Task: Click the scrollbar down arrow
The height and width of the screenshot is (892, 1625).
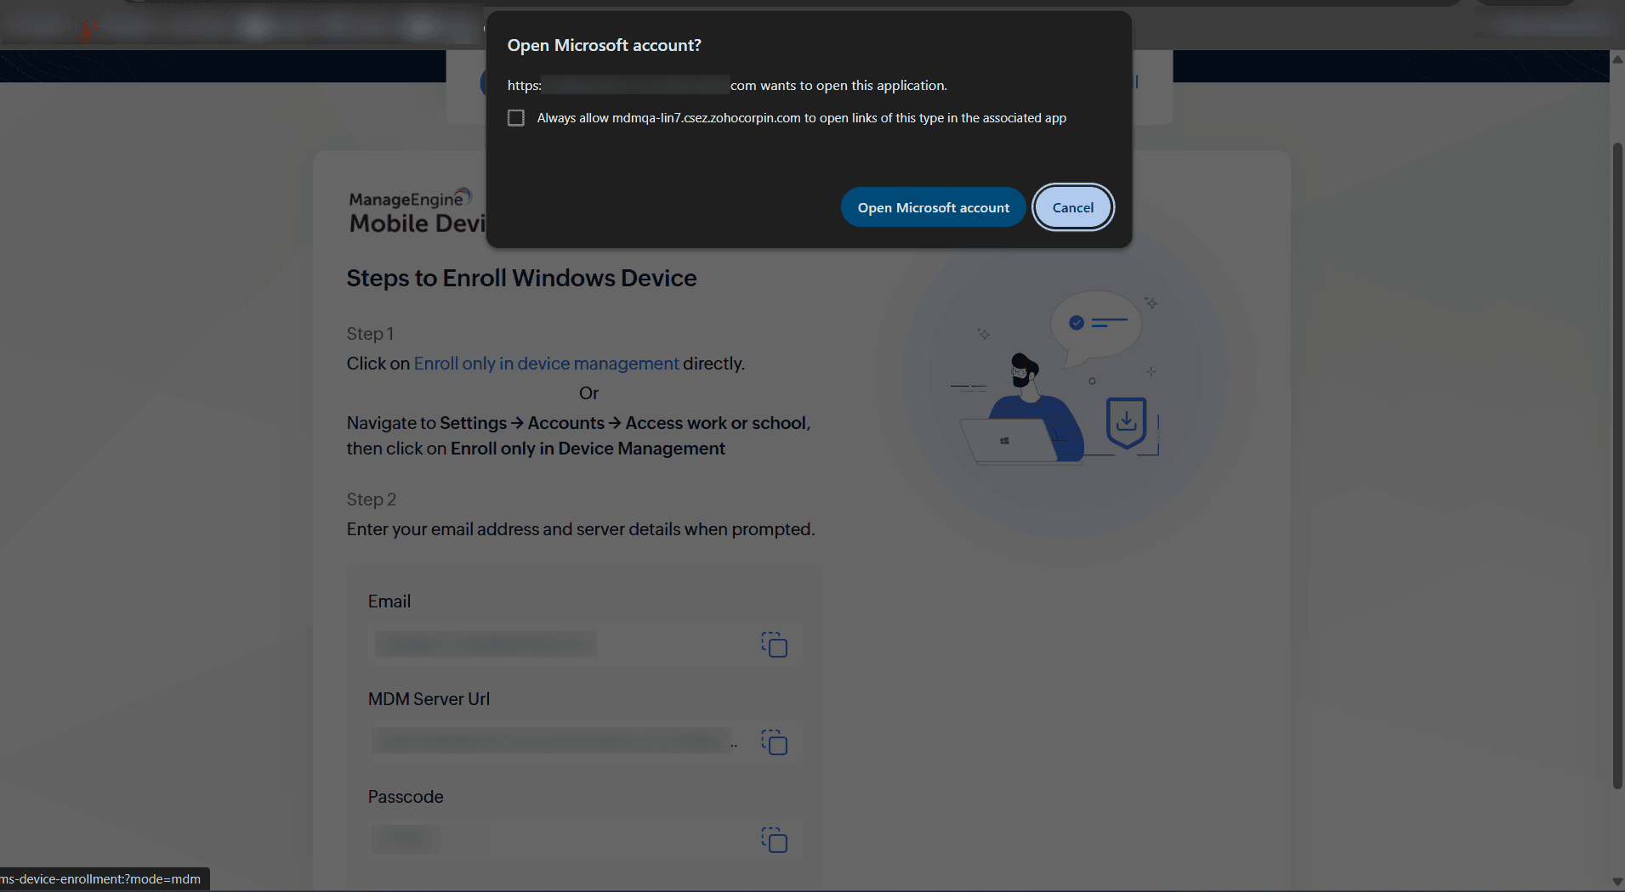Action: 1616,882
